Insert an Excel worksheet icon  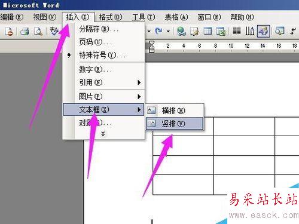click(221, 32)
